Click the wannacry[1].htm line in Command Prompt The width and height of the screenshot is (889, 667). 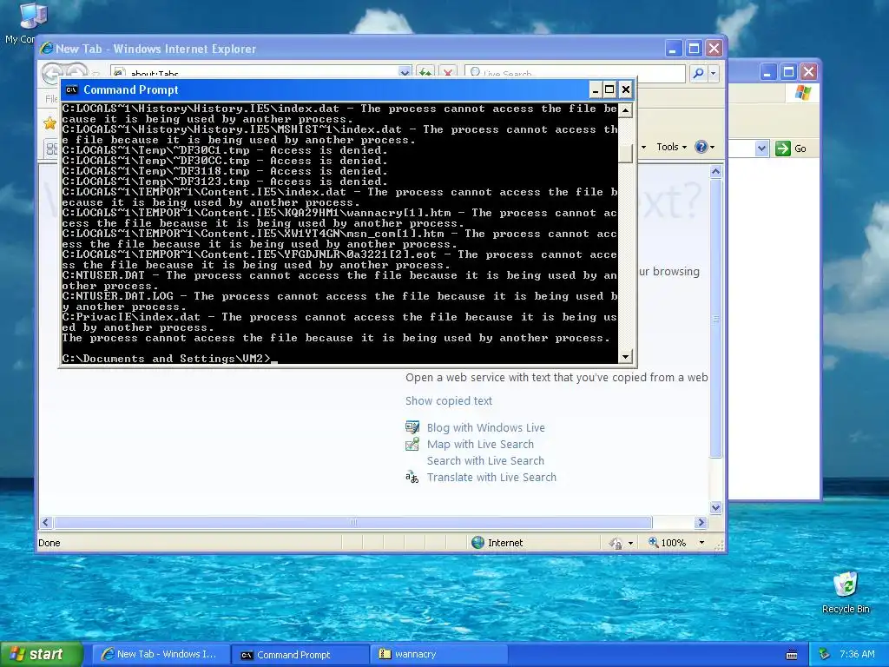point(339,218)
